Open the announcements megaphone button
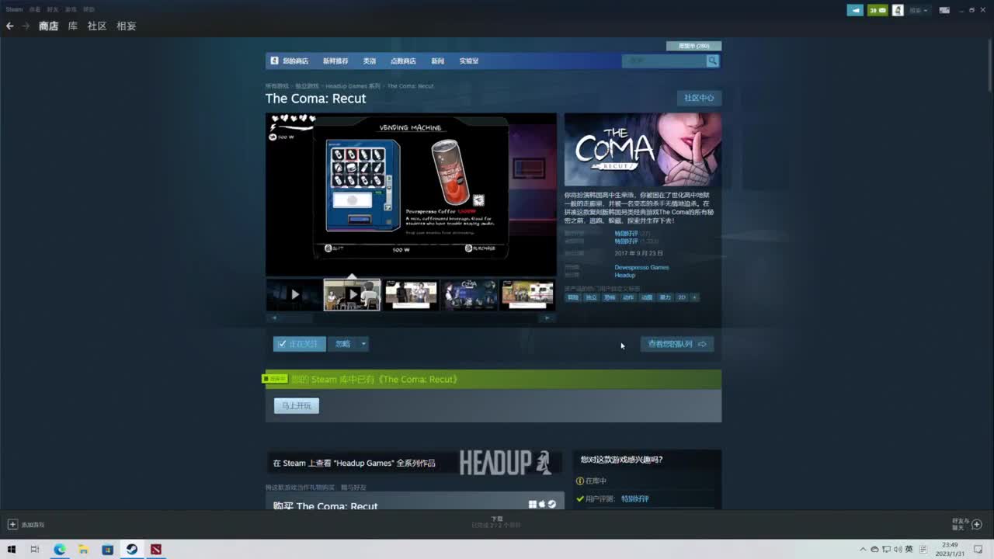The image size is (994, 559). click(x=855, y=10)
